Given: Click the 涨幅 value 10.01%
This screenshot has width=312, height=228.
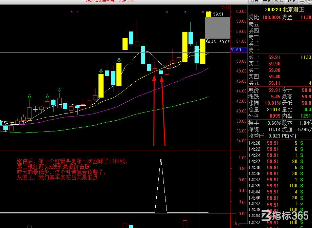Looking at the screenshot, I should [272, 103].
